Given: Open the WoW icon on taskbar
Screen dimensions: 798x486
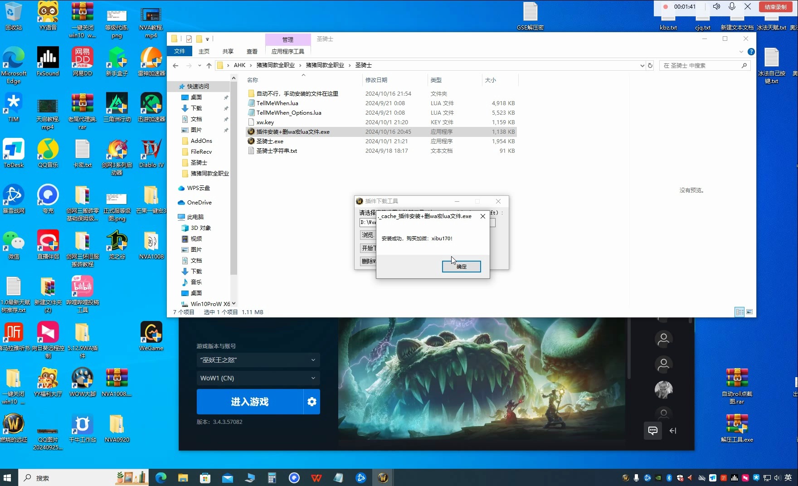Looking at the screenshot, I should click(x=383, y=478).
